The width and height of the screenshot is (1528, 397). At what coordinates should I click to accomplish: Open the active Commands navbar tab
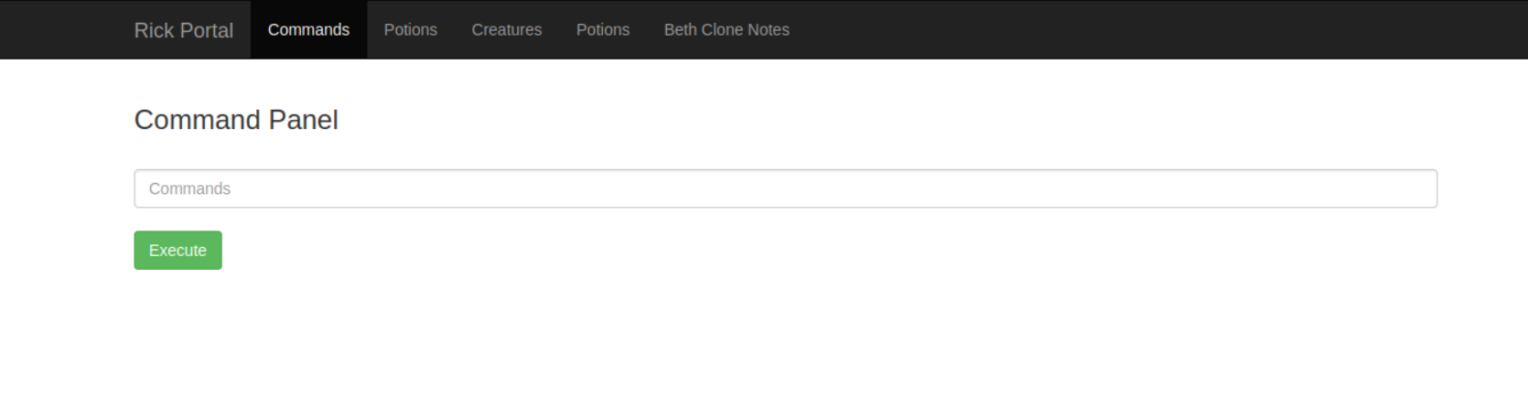pos(308,30)
